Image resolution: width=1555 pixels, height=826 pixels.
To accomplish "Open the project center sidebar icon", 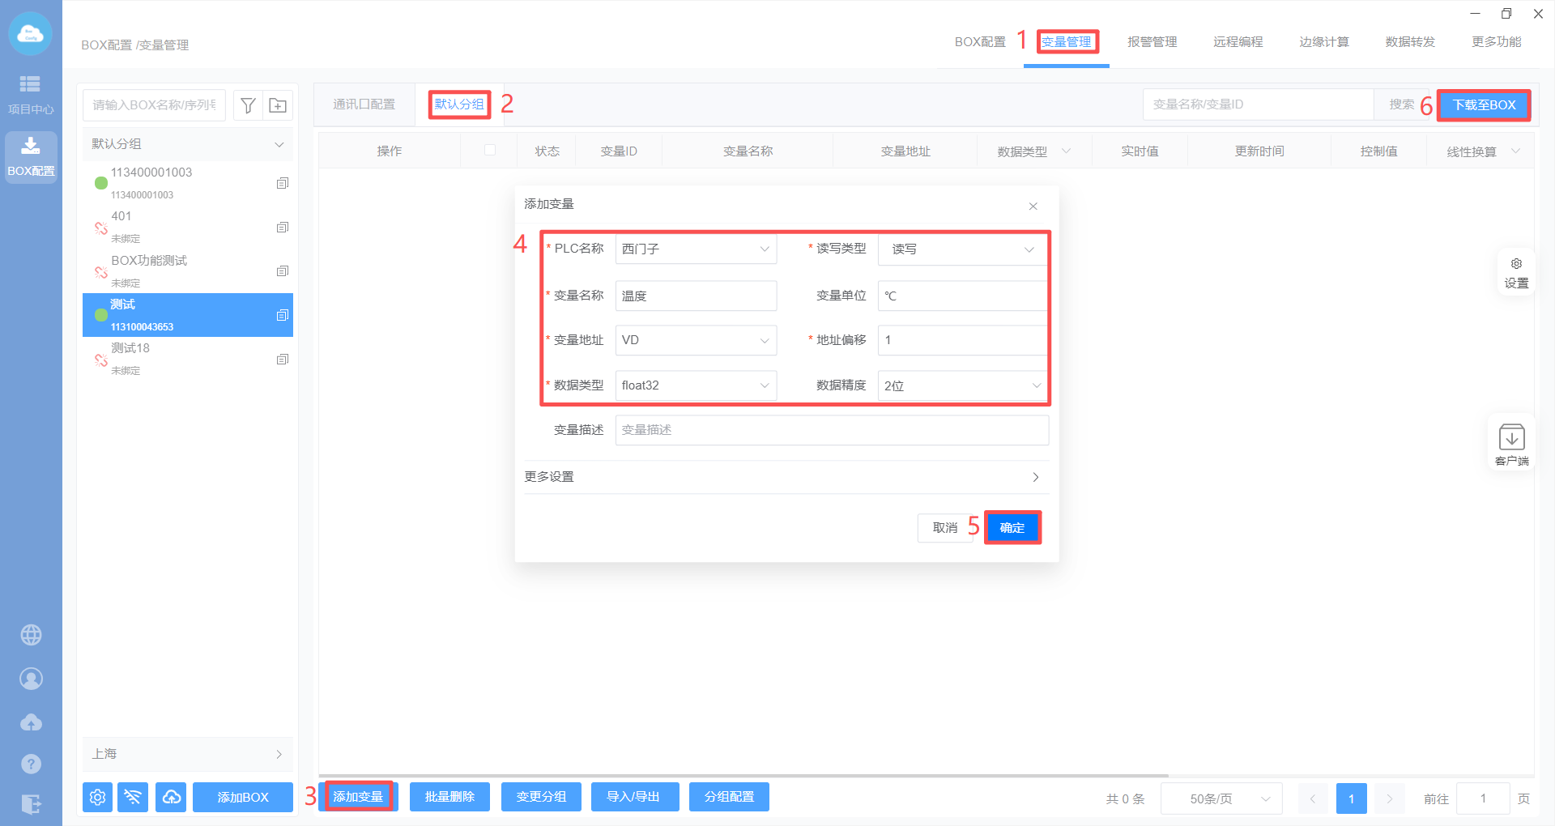I will tap(31, 93).
